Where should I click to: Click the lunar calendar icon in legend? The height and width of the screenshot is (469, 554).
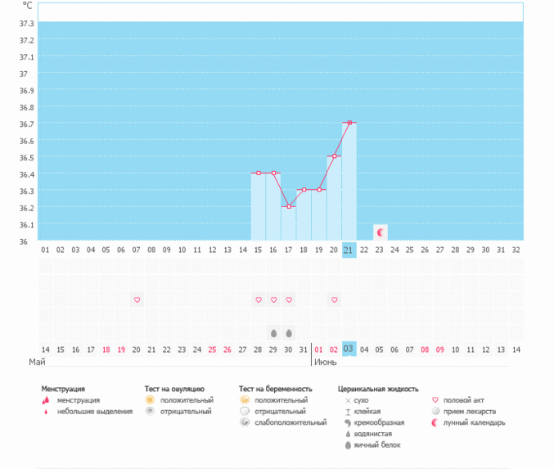tap(435, 423)
